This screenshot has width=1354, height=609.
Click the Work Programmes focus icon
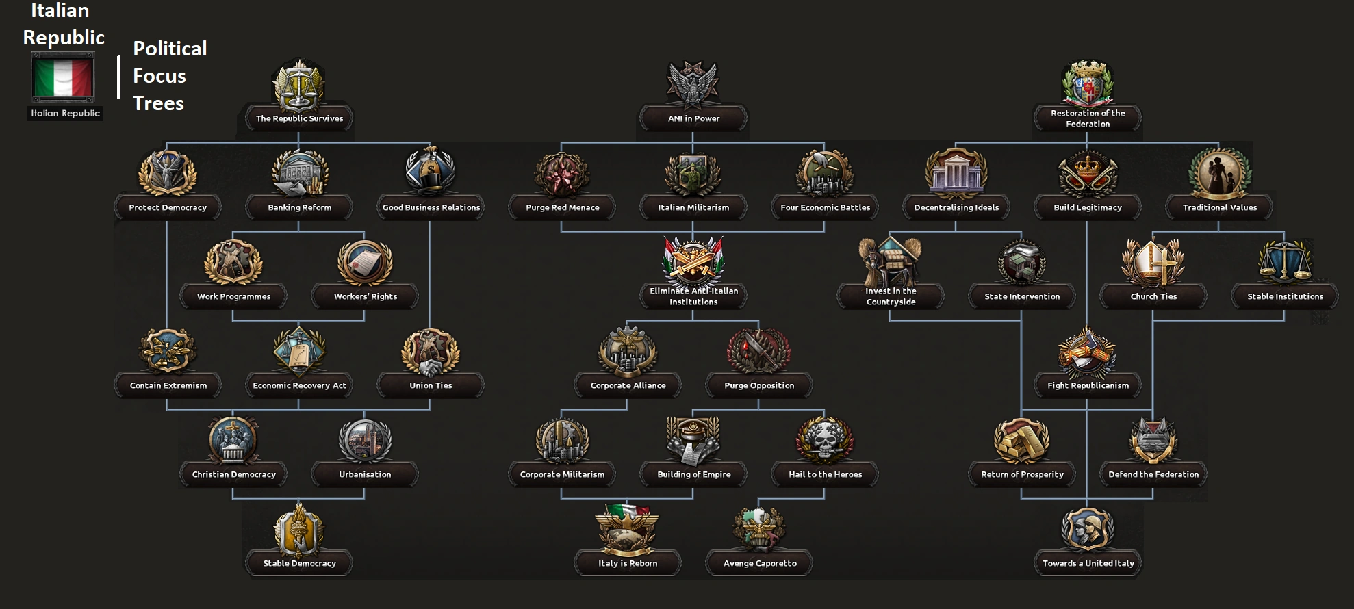coord(233,262)
